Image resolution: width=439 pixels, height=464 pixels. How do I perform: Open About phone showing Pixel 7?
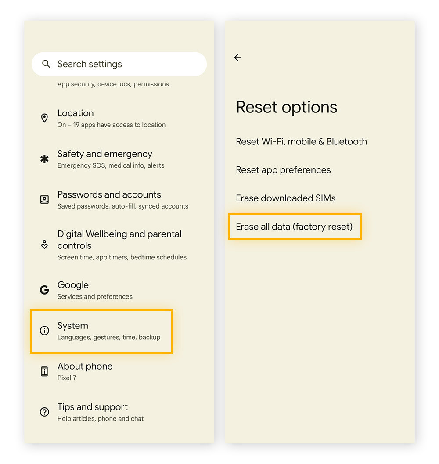tap(85, 371)
